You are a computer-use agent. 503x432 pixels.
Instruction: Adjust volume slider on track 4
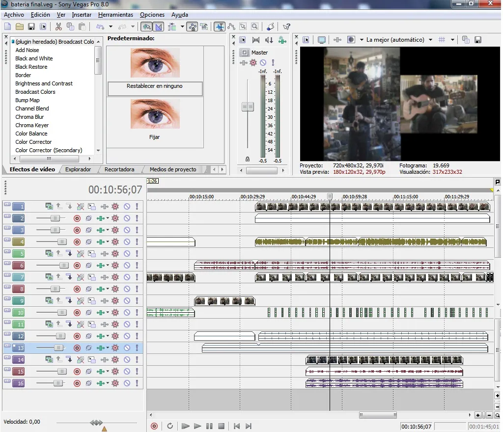pos(62,242)
